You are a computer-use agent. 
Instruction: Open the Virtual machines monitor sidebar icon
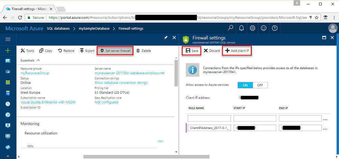click(8, 126)
